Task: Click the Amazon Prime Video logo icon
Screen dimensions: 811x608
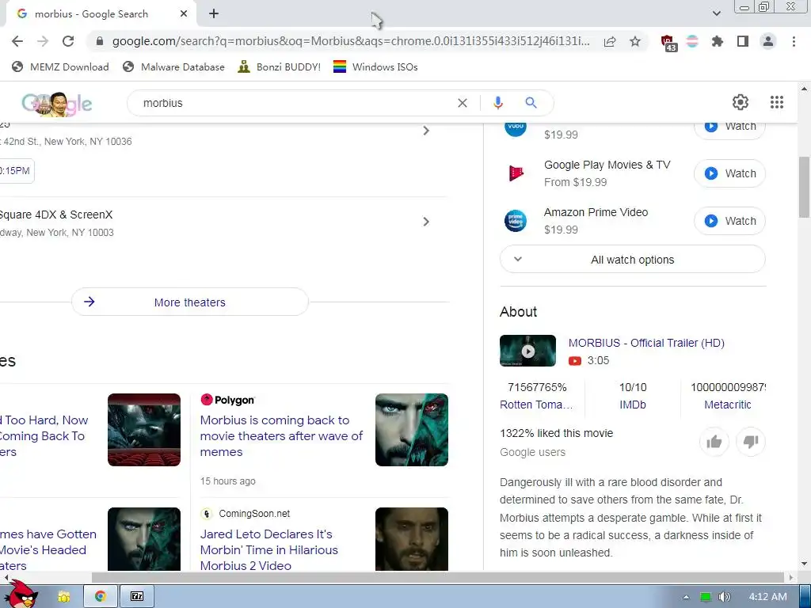Action: coord(516,222)
